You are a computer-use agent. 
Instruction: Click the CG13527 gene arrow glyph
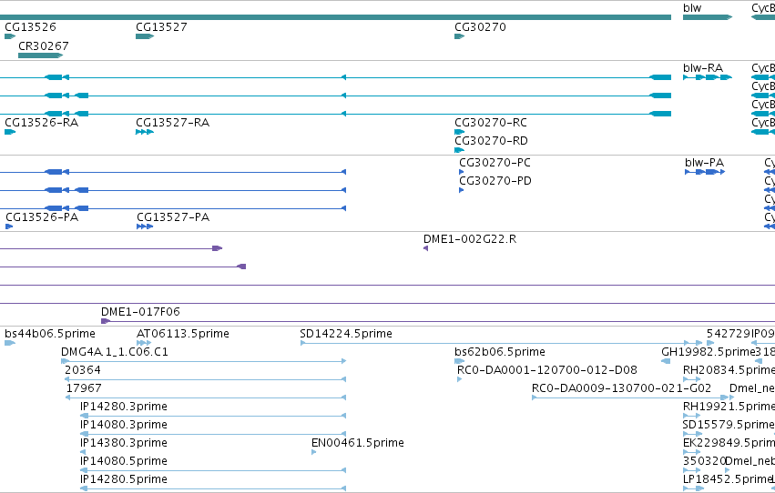coord(145,36)
